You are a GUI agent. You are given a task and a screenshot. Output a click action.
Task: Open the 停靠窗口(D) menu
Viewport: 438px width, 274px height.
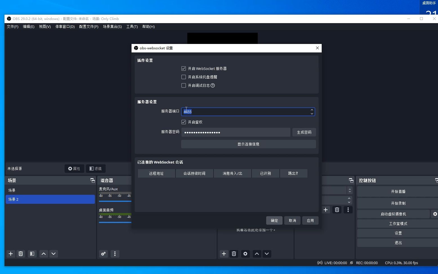tap(65, 26)
